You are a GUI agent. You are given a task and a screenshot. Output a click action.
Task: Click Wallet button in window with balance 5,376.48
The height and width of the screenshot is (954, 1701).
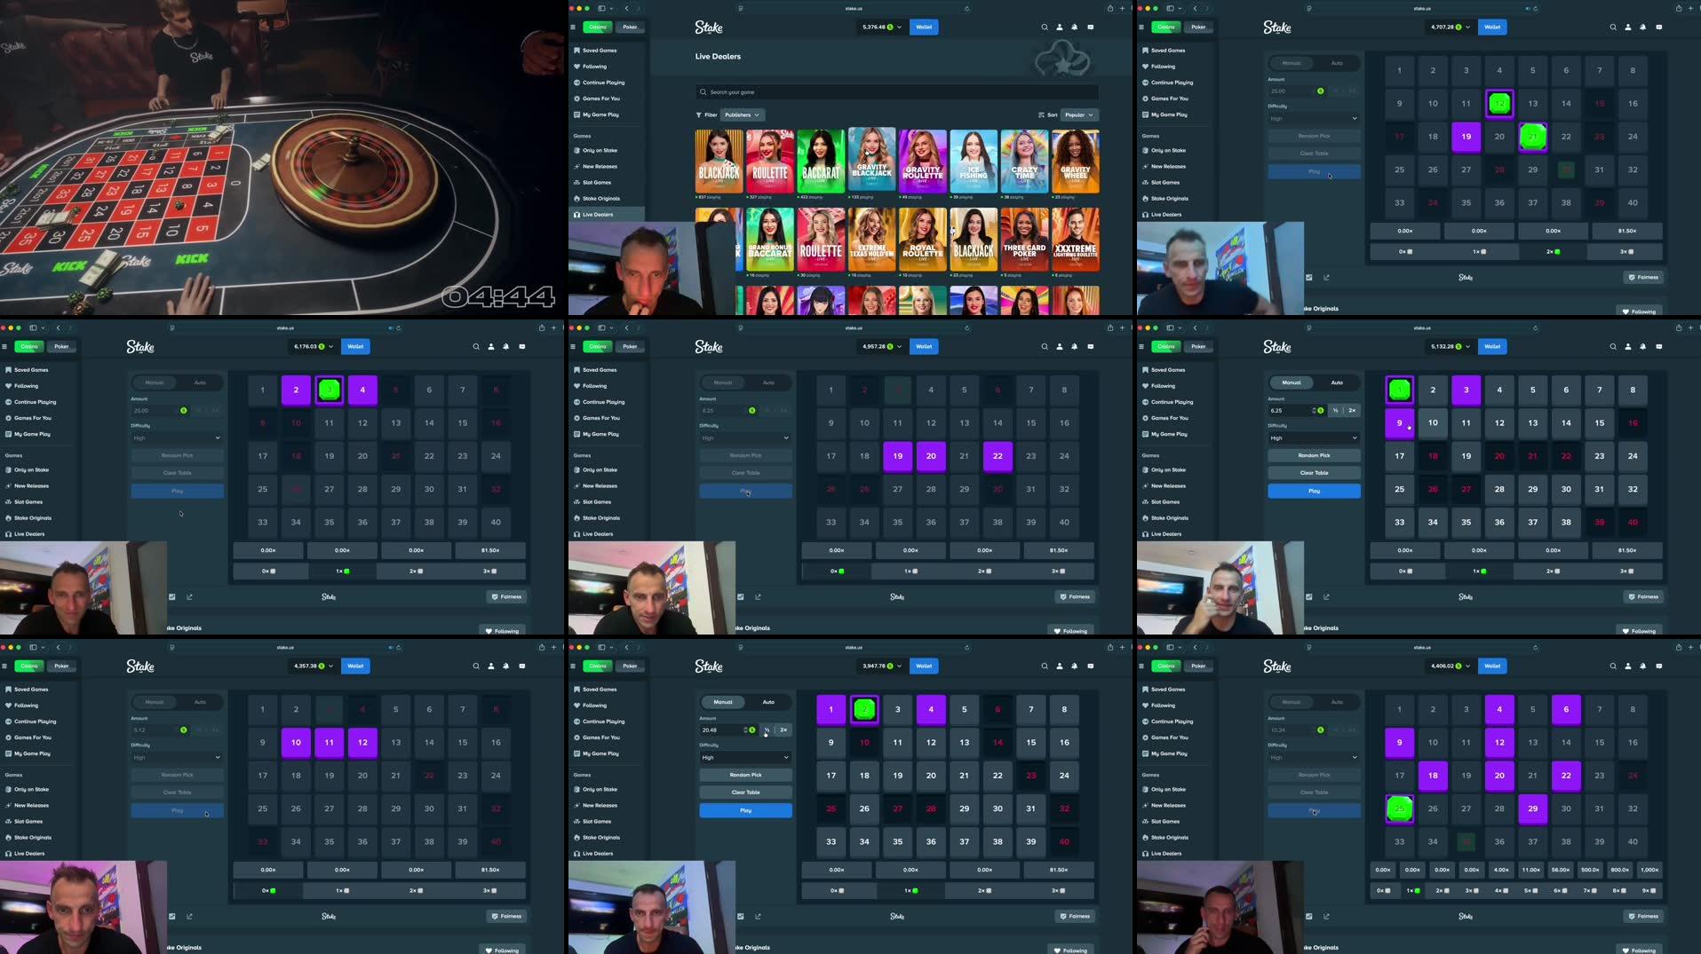pos(924,28)
